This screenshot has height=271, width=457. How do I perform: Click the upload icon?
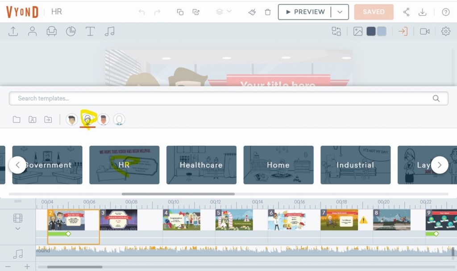[x=13, y=31]
